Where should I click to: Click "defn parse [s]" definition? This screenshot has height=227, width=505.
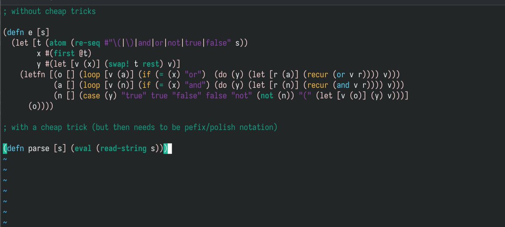tap(35, 148)
